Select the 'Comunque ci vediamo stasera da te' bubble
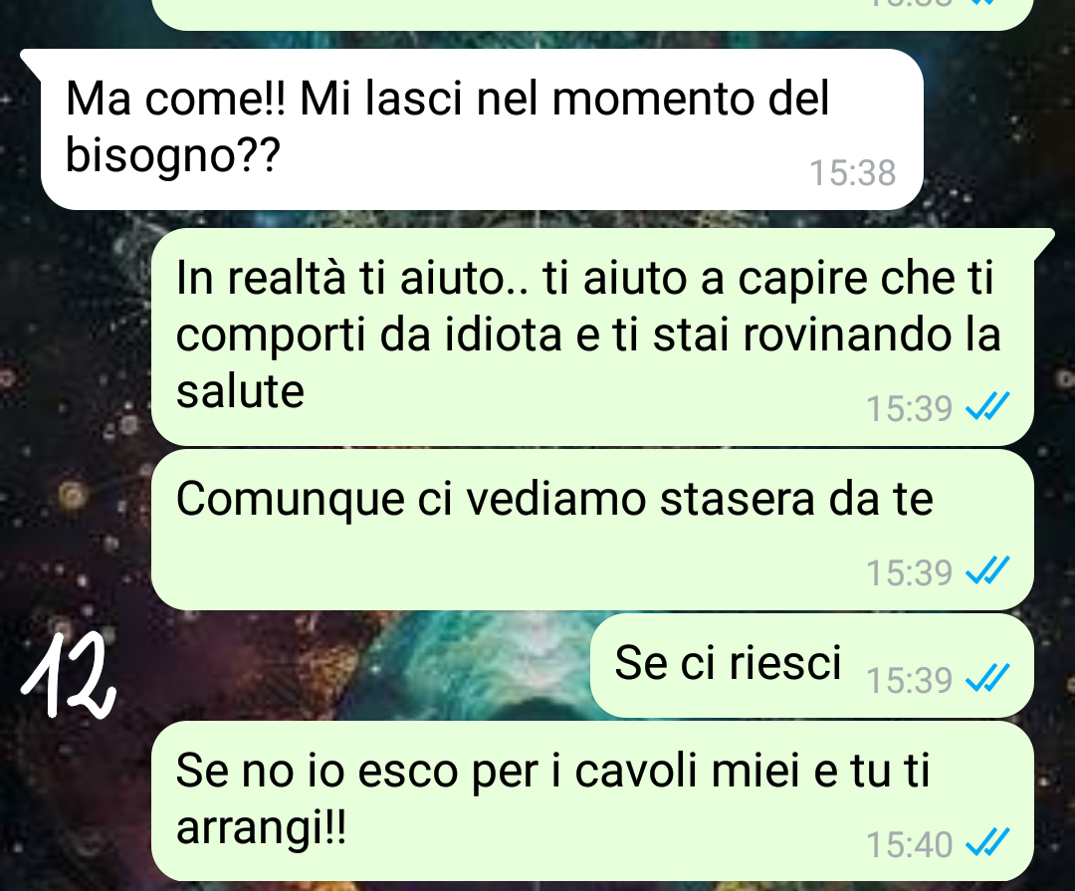Image resolution: width=1075 pixels, height=891 pixels. (x=592, y=531)
